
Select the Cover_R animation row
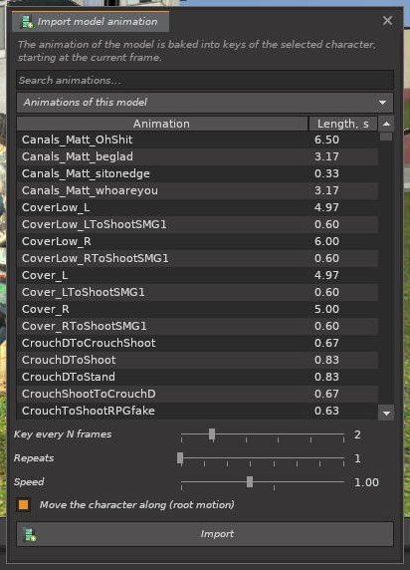pos(197,309)
